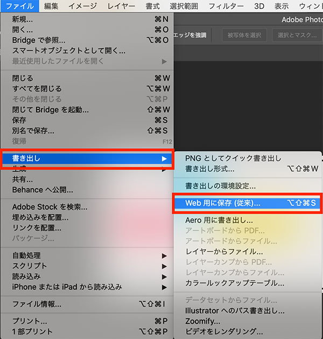Select スマートオブジェクトとして開く...
323x339 pixels.
[87, 51]
